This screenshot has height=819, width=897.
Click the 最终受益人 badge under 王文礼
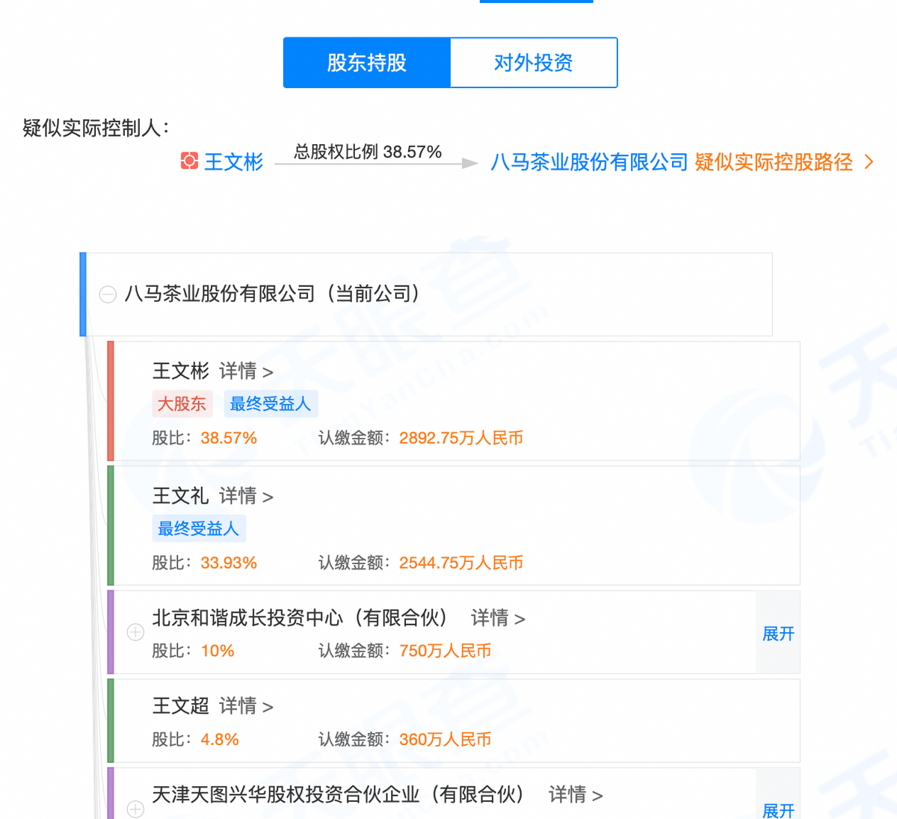(x=198, y=528)
